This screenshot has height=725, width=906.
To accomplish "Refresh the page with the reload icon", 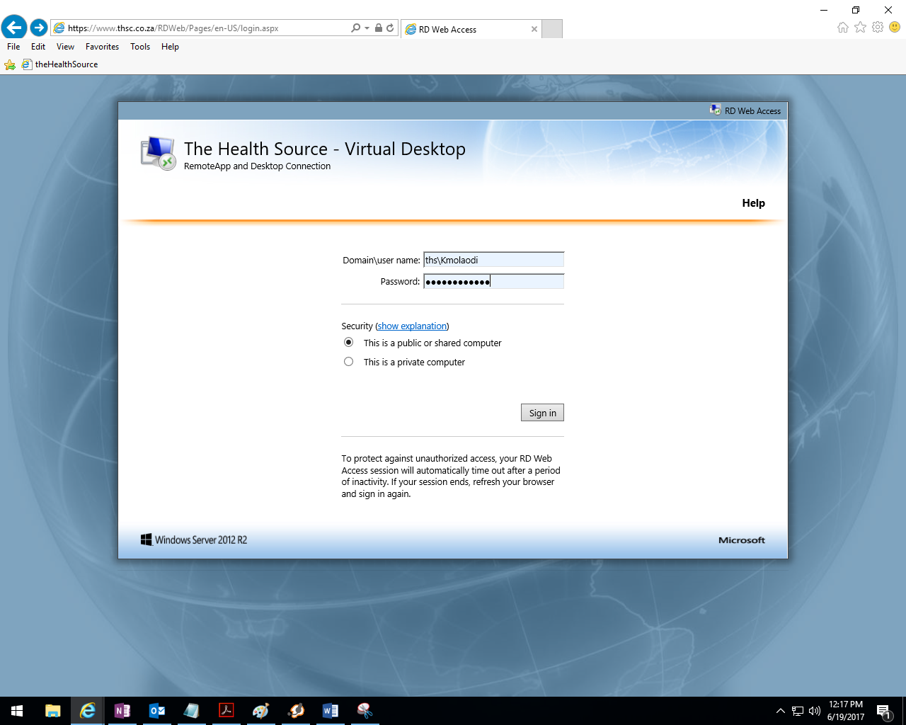I will 390,28.
